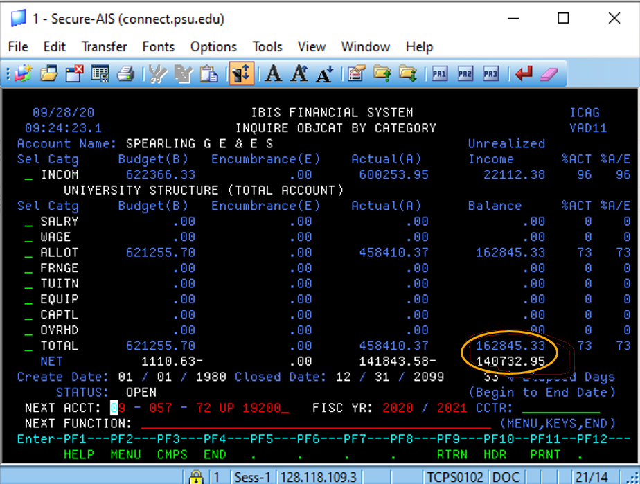Use the eraser to clear input
Screen dimensions: 640x484
click(x=548, y=73)
